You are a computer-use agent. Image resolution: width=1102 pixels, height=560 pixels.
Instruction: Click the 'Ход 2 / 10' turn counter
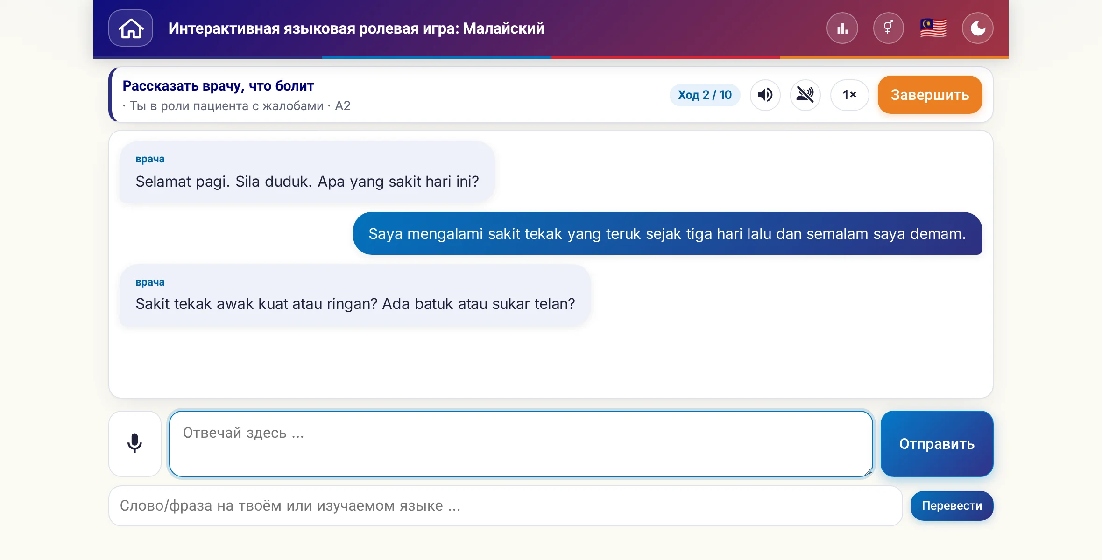click(x=705, y=95)
